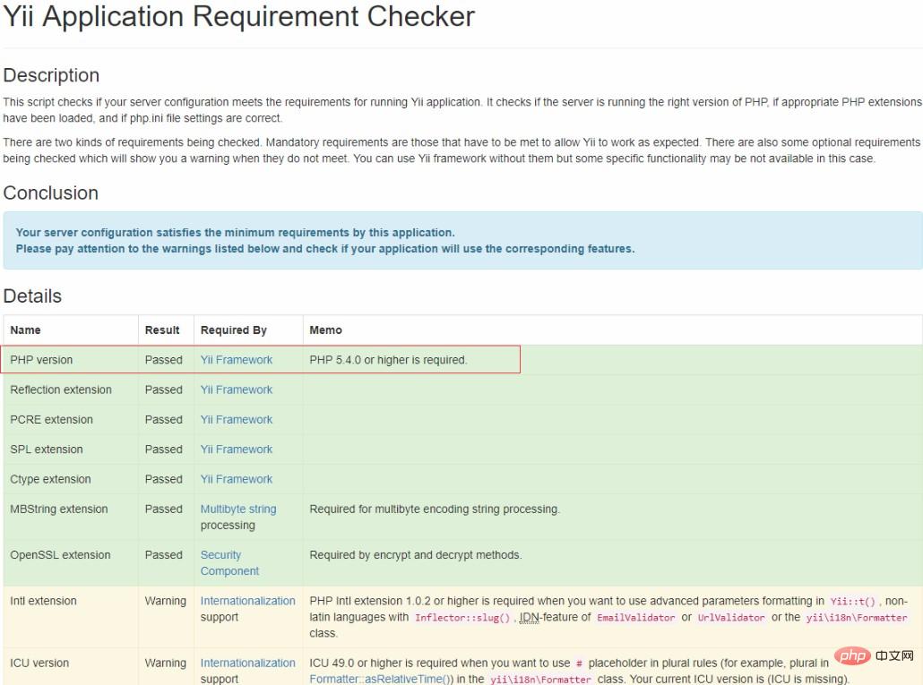This screenshot has height=685, width=923.
Task: Open Internationalization link in Intl extension row
Action: click(247, 601)
